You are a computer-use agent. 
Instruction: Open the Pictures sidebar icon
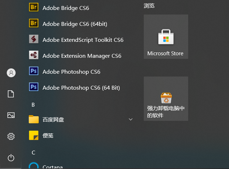pos(11,115)
